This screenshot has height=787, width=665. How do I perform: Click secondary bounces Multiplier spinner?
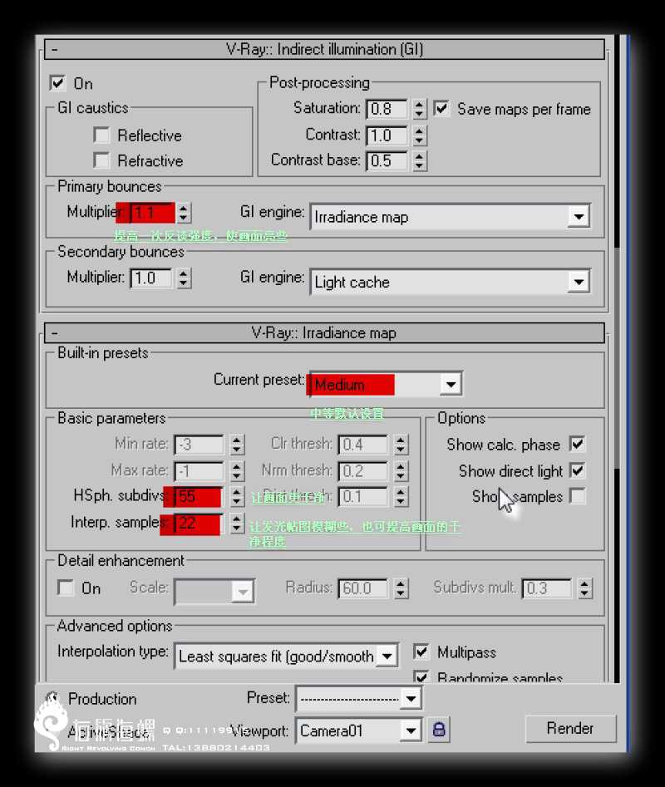[184, 278]
